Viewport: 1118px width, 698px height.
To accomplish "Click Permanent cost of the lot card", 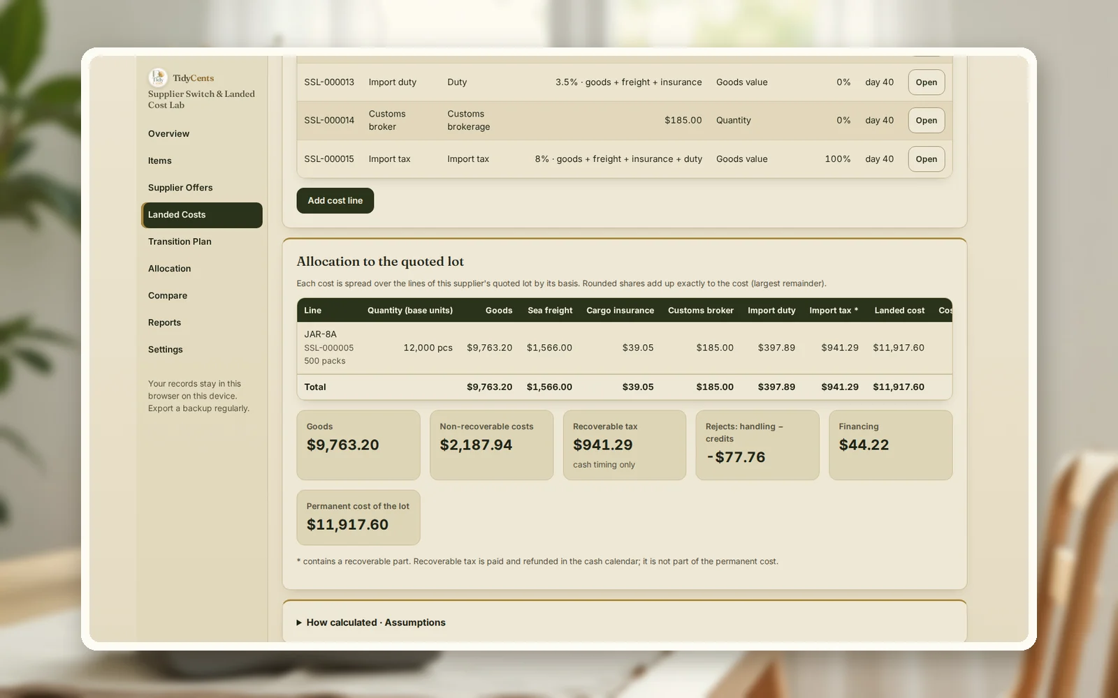I will click(x=358, y=517).
